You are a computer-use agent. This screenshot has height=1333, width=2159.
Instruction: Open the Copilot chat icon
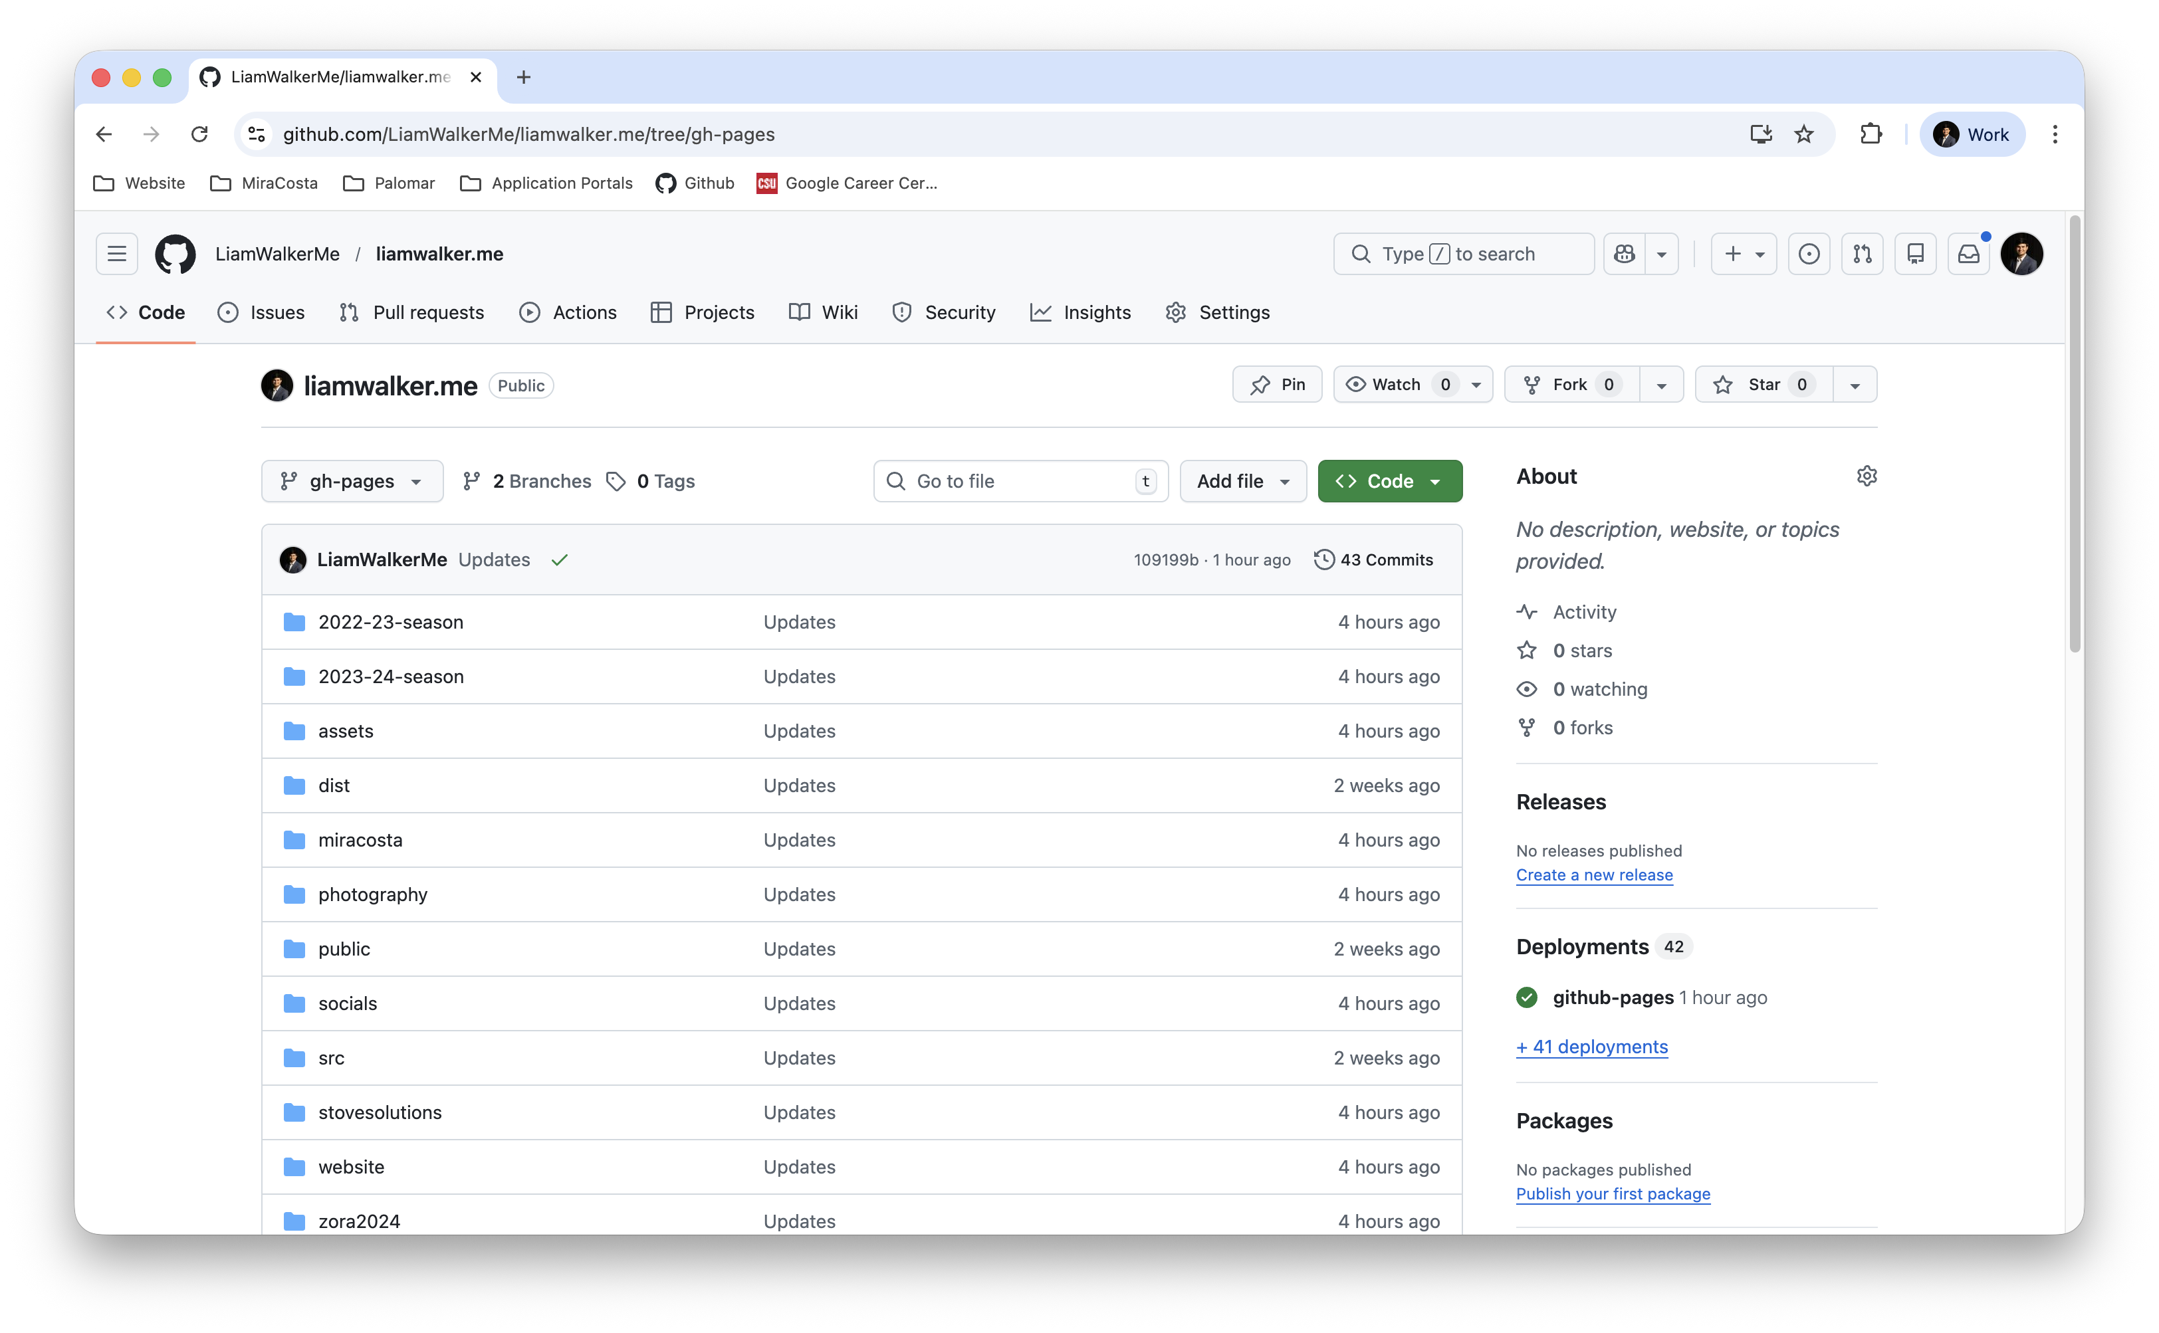coord(1624,254)
